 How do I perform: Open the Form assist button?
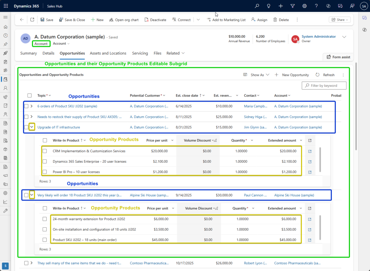pos(338,57)
